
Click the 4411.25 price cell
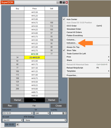pos(34,71)
